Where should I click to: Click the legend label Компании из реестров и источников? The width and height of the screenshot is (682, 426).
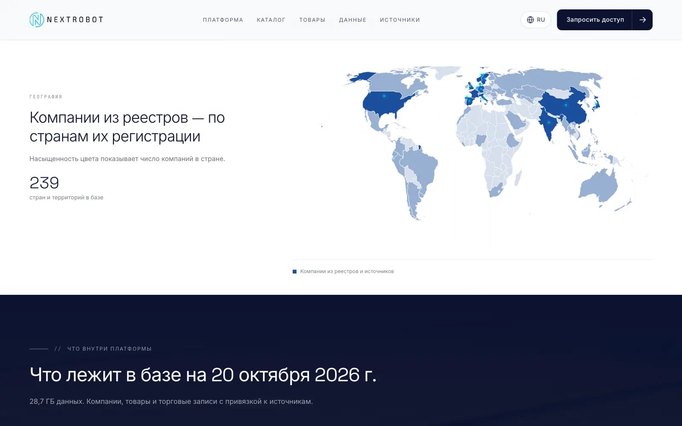coord(347,271)
